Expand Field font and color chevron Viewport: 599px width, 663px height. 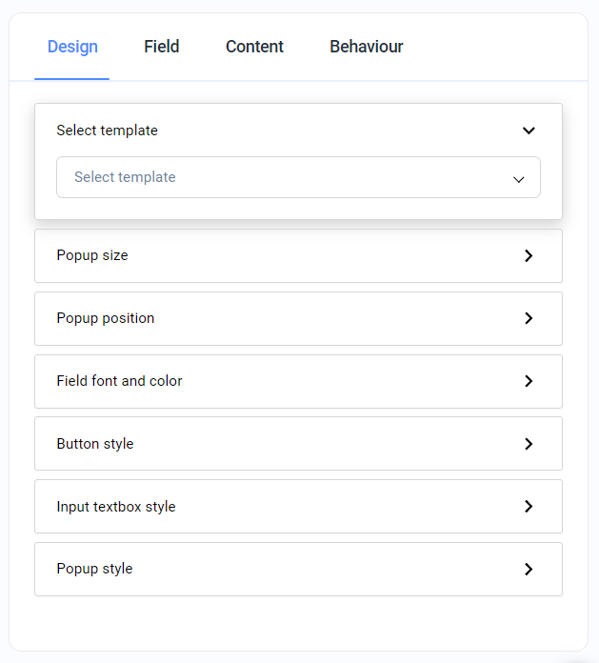pyautogui.click(x=529, y=381)
